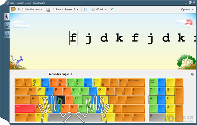This screenshot has width=197, height=125.
Task: Toggle the Num Lock key
Action: (x=153, y=83)
